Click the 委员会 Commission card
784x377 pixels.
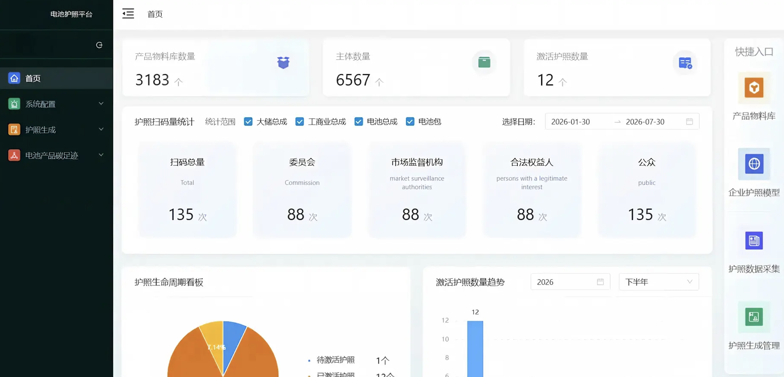click(x=302, y=190)
